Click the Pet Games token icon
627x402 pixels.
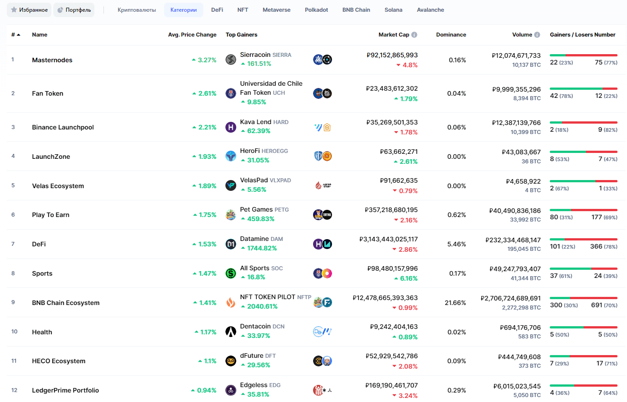pyautogui.click(x=231, y=215)
